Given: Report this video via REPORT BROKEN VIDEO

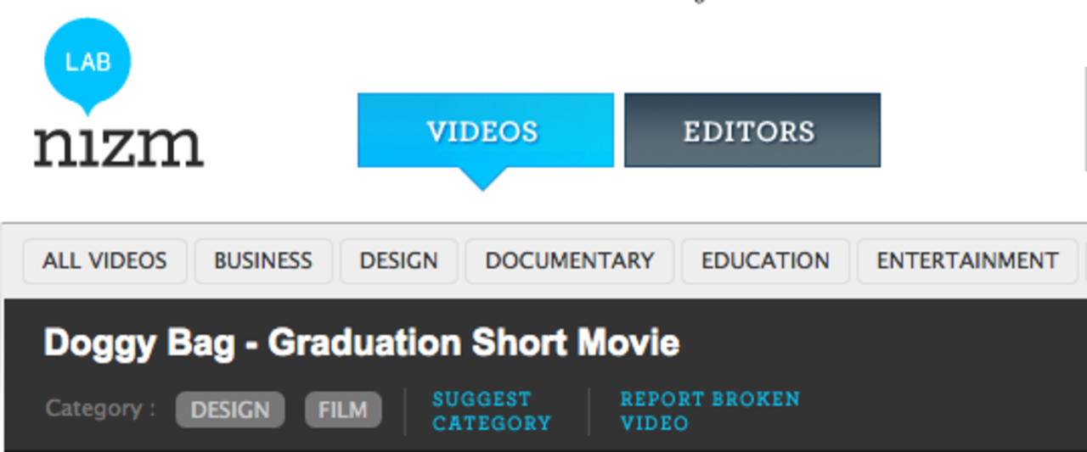Looking at the screenshot, I should pyautogui.click(x=709, y=410).
